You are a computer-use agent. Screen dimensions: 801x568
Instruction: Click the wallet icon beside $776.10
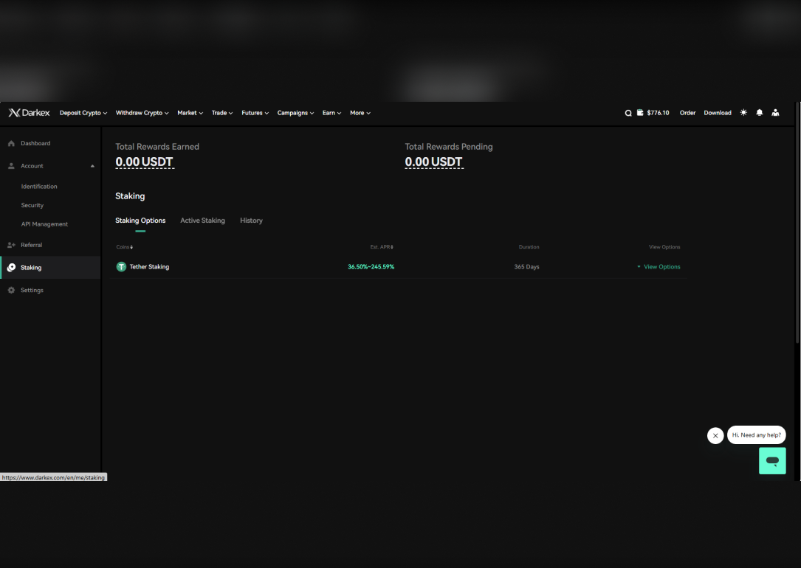[640, 113]
